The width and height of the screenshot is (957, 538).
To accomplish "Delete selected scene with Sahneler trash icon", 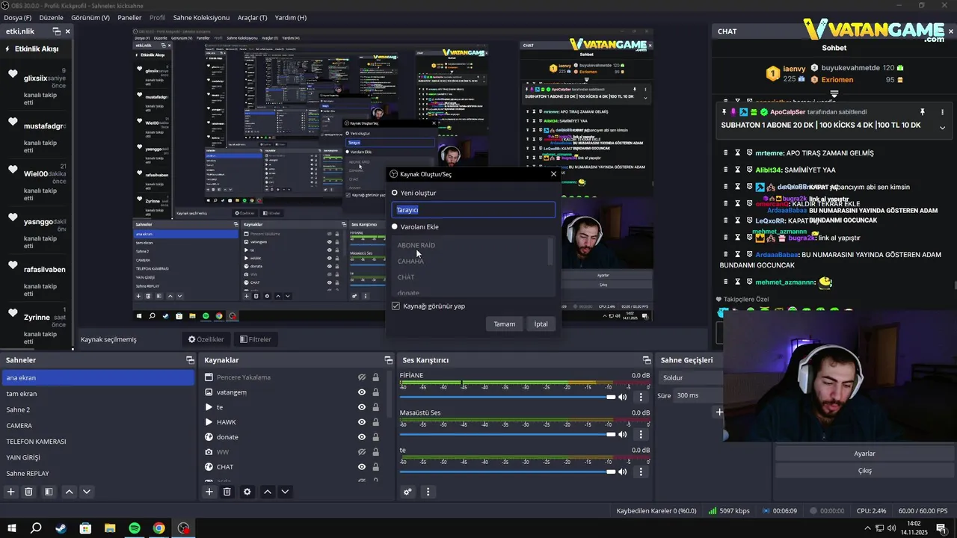I will [28, 492].
